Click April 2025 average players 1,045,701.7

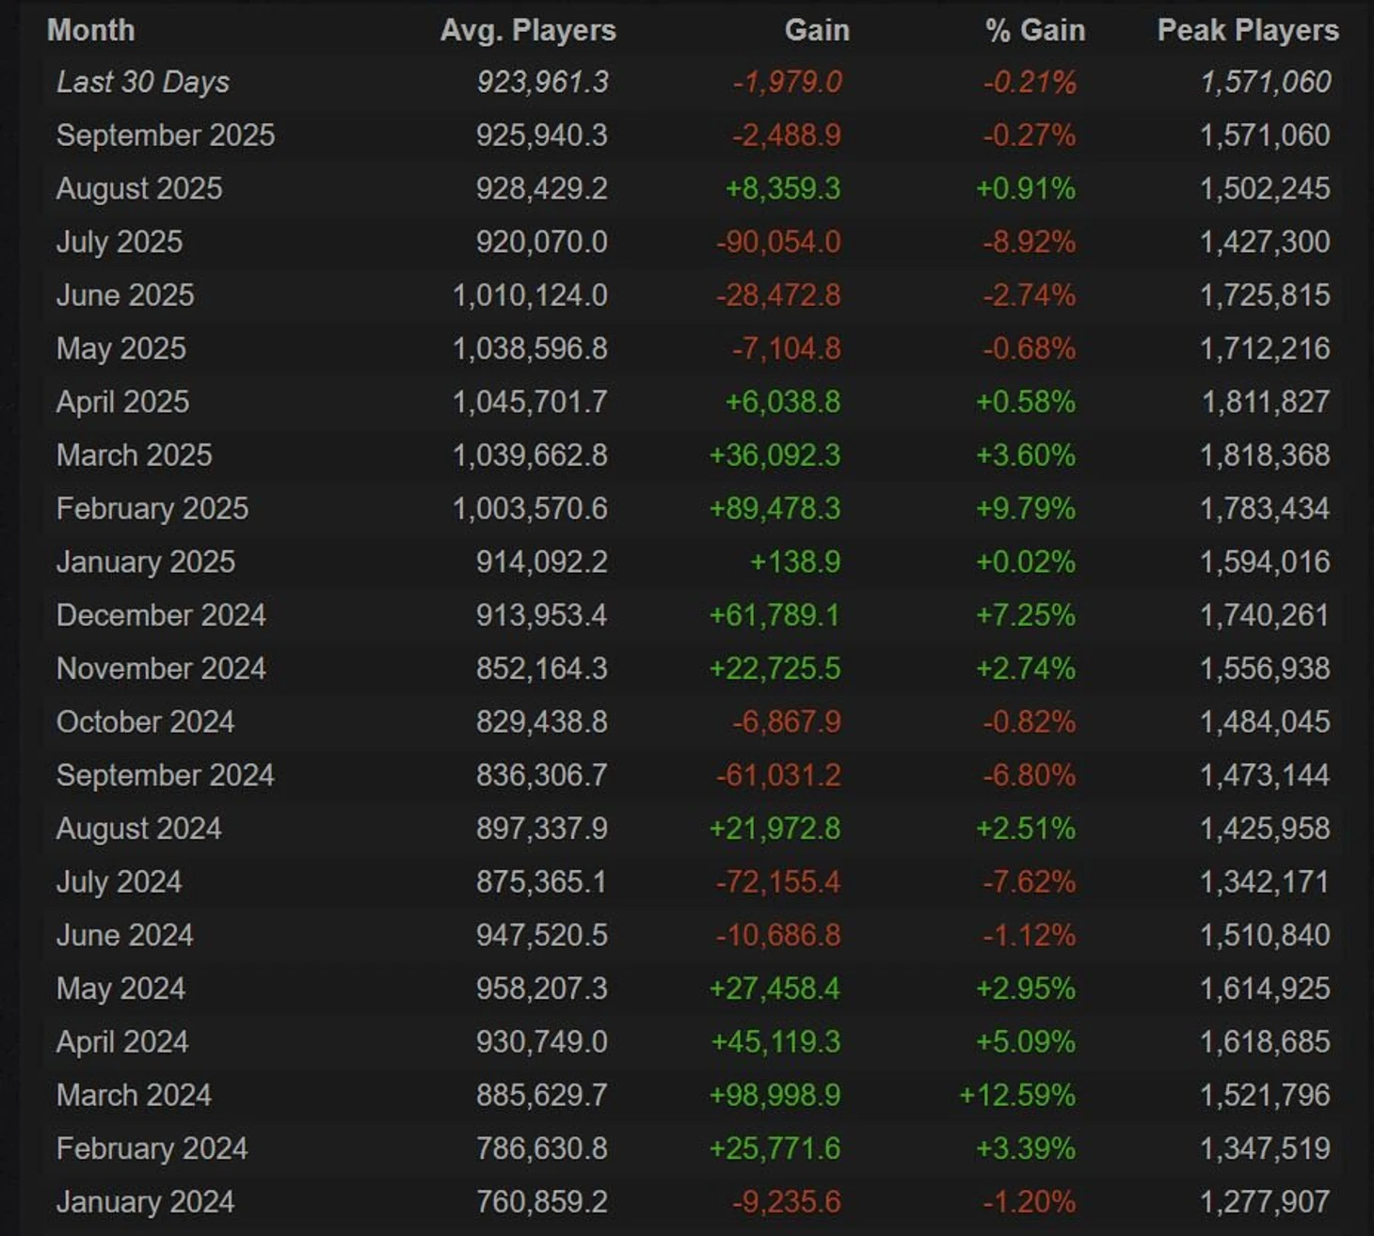(x=530, y=403)
